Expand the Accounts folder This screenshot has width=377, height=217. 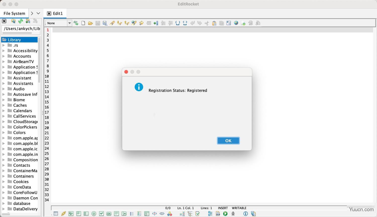(x=4, y=56)
